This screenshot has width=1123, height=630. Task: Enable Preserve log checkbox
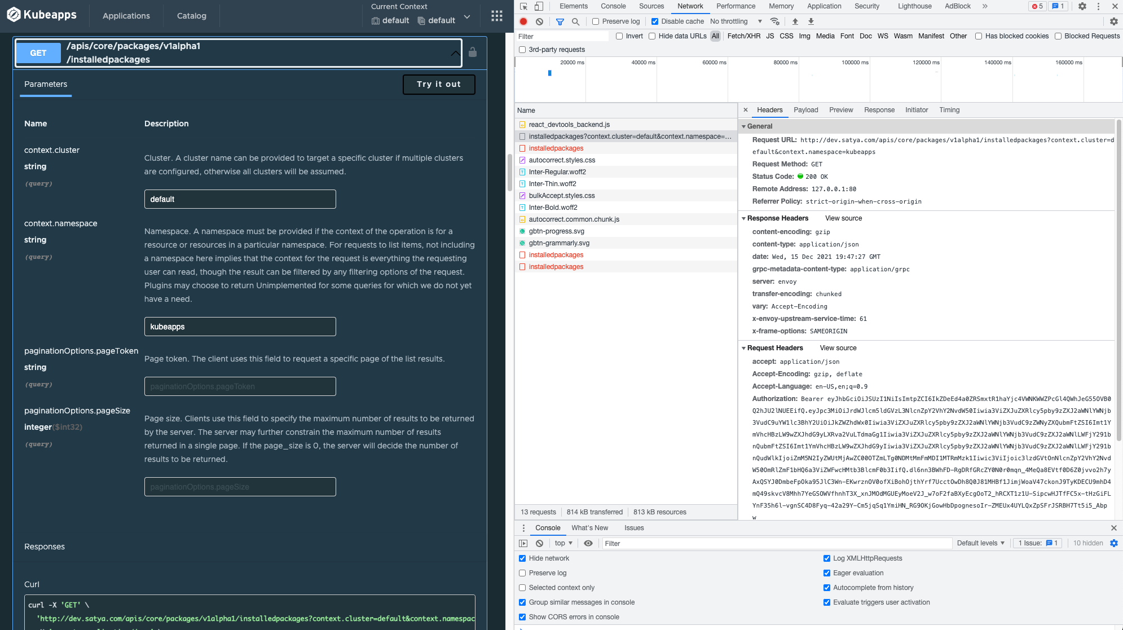click(x=595, y=21)
